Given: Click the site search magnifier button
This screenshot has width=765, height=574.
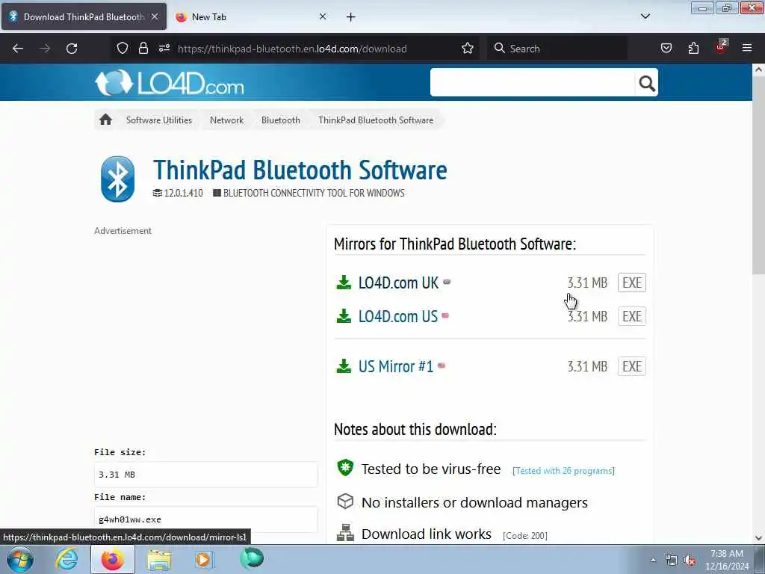Looking at the screenshot, I should [x=646, y=83].
